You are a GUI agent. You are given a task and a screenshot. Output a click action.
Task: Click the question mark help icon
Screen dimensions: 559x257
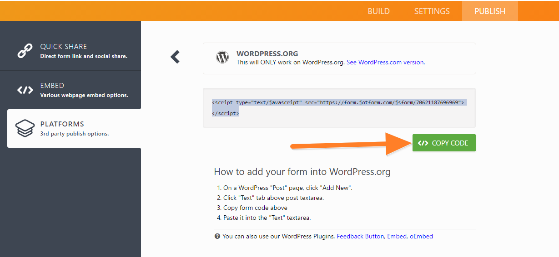pos(217,236)
